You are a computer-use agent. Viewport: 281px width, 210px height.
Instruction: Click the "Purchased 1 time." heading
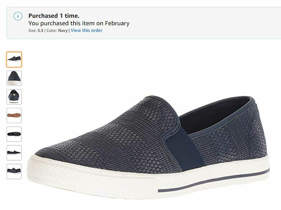click(54, 16)
